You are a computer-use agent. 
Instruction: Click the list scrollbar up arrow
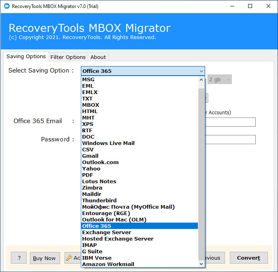click(x=201, y=80)
